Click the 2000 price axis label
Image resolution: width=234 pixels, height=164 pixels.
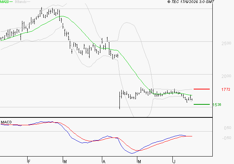(226, 76)
